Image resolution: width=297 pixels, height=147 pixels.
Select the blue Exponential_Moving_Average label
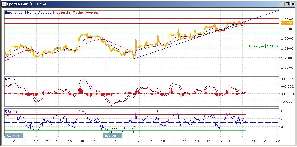click(28, 13)
